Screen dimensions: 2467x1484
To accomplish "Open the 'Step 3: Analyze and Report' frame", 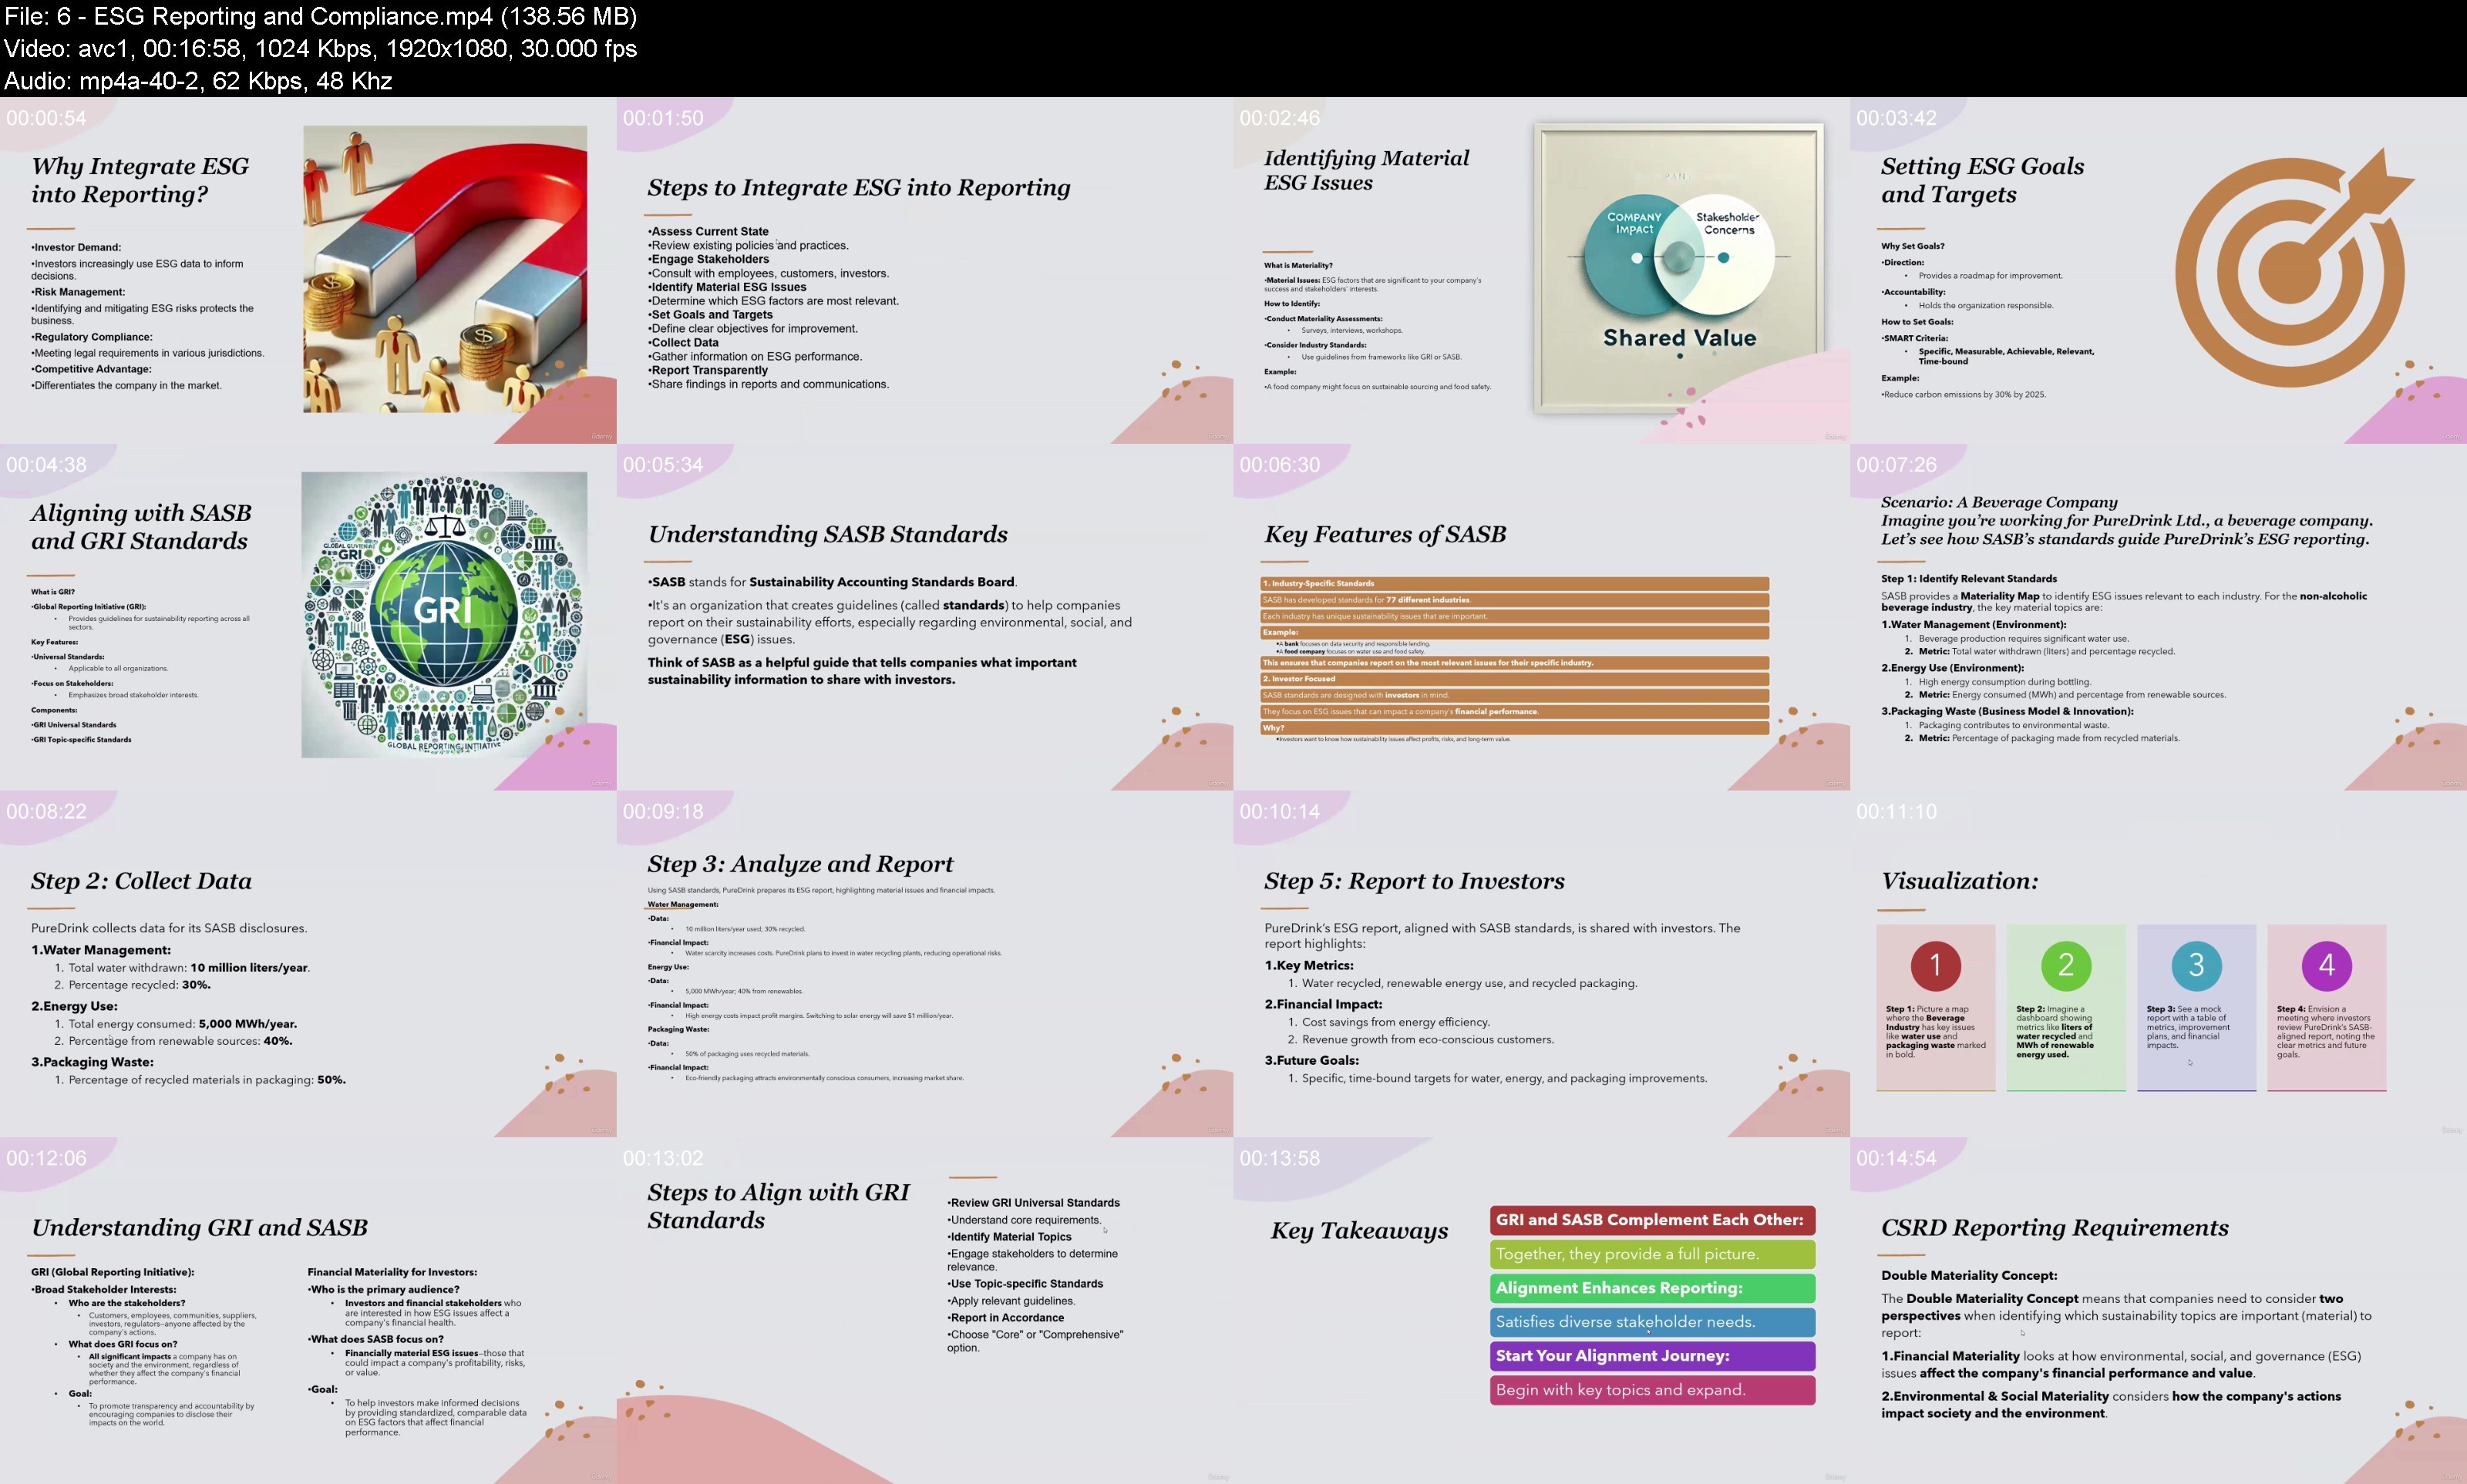I will [924, 964].
